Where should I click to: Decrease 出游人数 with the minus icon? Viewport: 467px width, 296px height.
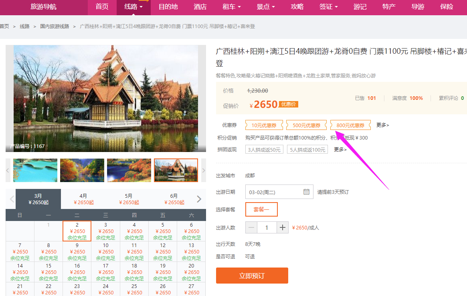click(251, 227)
